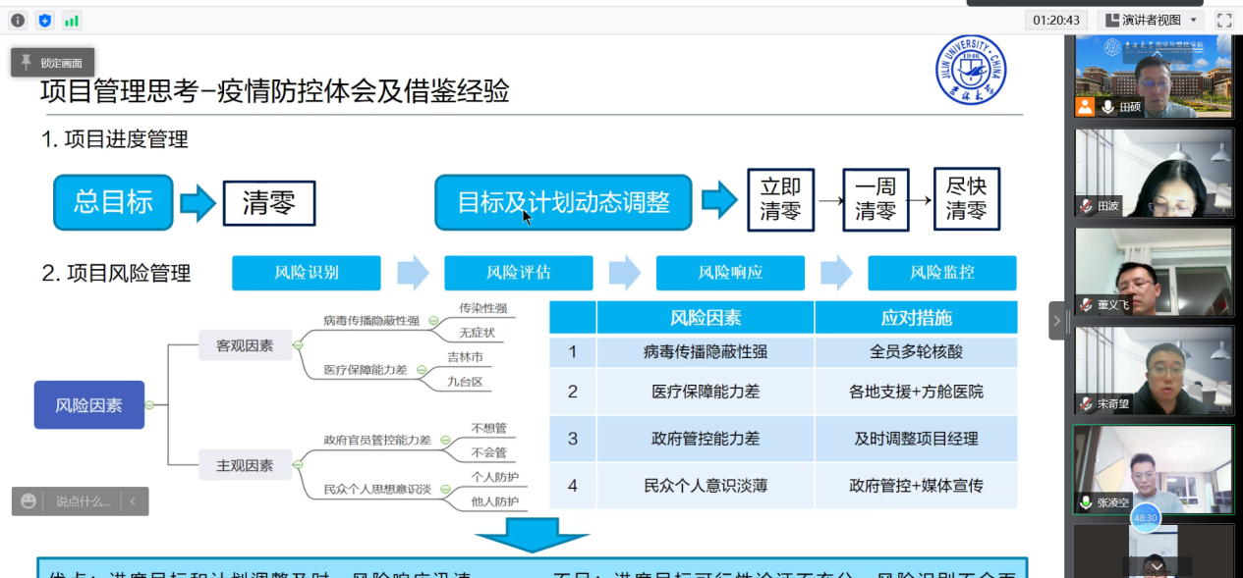Click the 说点什么 chat input box
This screenshot has width=1243, height=578.
pyautogui.click(x=83, y=501)
